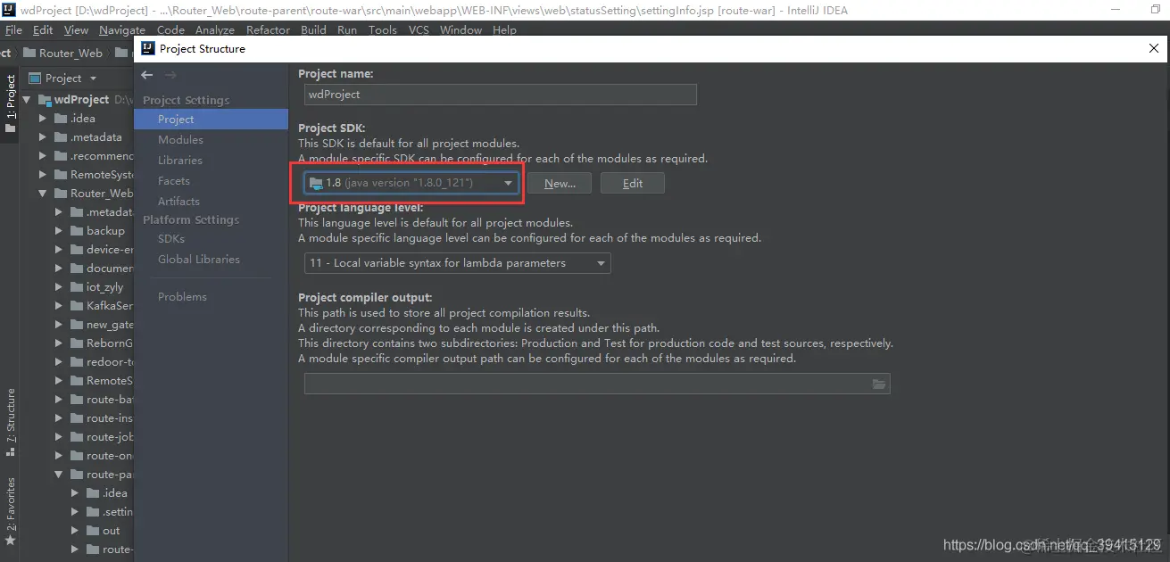Collapse the wdProject root node

[x=26, y=100]
